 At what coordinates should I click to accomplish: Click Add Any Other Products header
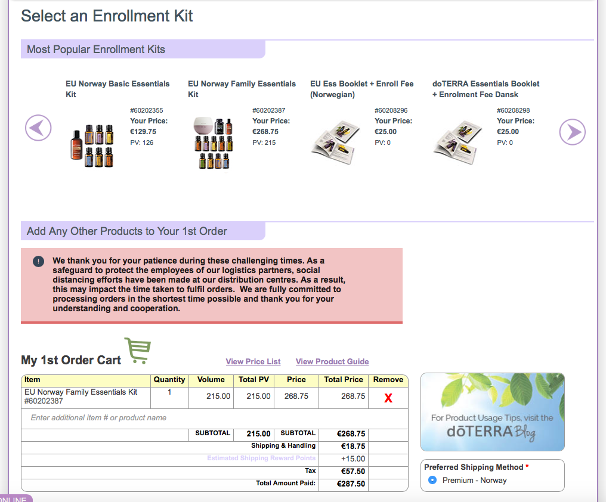point(143,231)
